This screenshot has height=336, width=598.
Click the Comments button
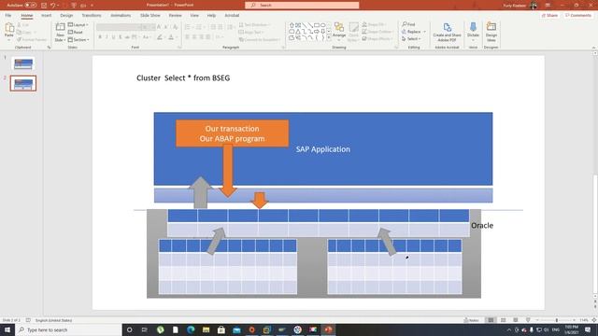tap(578, 15)
